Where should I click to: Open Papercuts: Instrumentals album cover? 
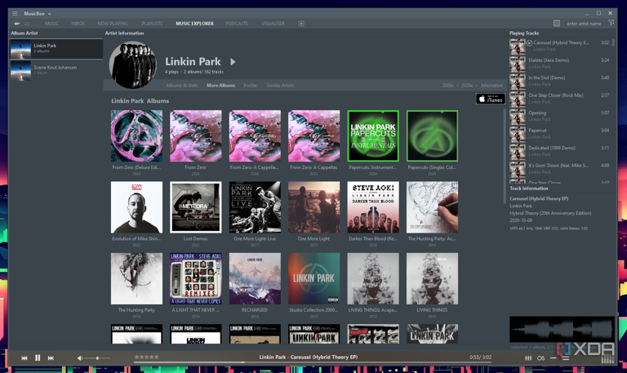pos(373,136)
